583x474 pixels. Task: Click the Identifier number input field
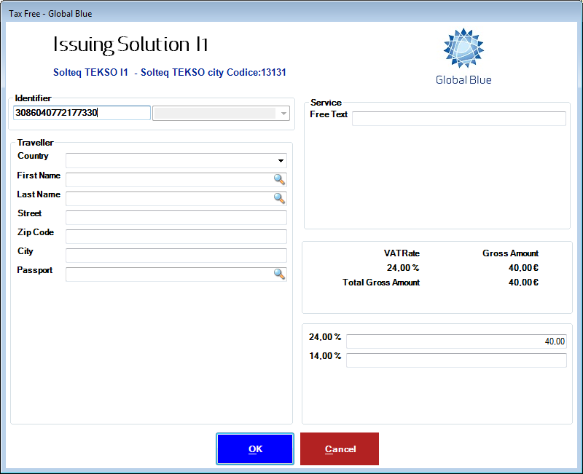(x=82, y=113)
